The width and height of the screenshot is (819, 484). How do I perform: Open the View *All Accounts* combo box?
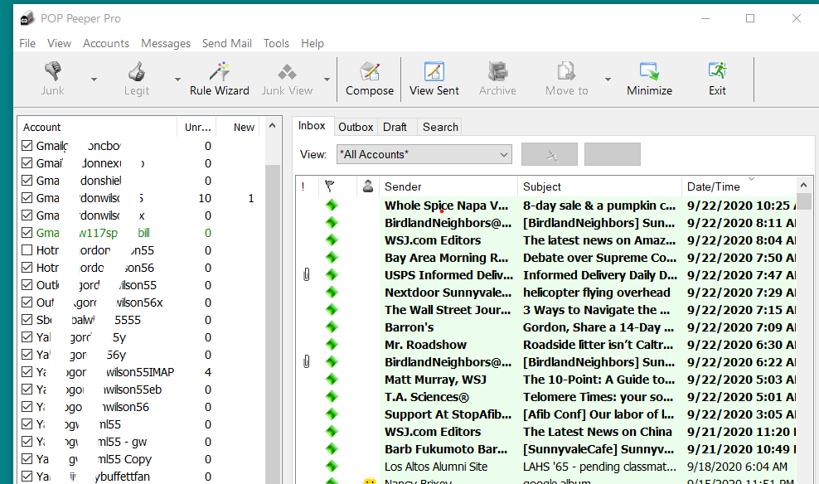click(x=424, y=154)
